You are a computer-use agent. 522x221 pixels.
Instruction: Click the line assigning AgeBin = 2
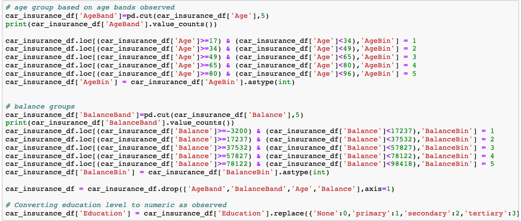(x=211, y=49)
